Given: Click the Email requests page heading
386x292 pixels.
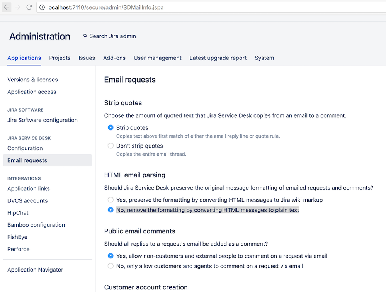Looking at the screenshot, I should pos(130,80).
